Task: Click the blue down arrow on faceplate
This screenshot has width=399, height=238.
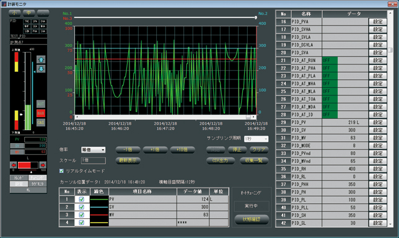Action: click(x=41, y=69)
